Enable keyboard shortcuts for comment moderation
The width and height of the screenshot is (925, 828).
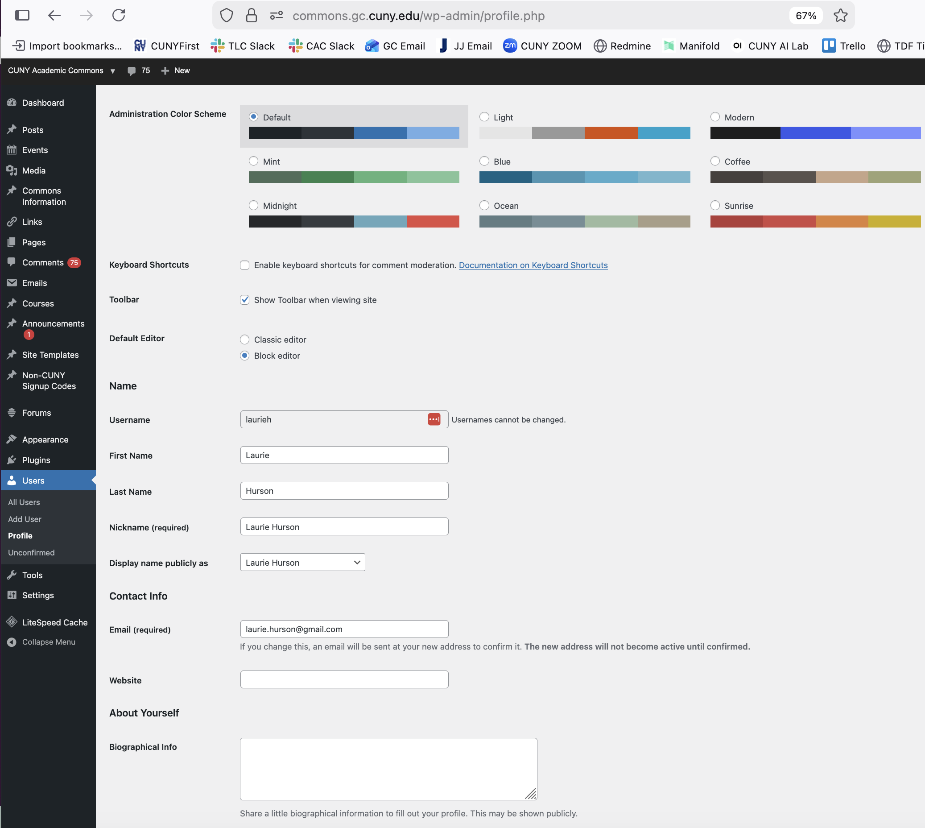[245, 265]
